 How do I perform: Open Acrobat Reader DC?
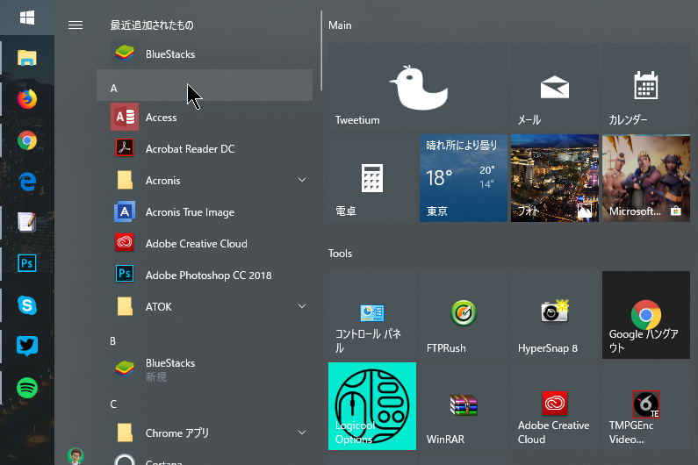point(205,148)
